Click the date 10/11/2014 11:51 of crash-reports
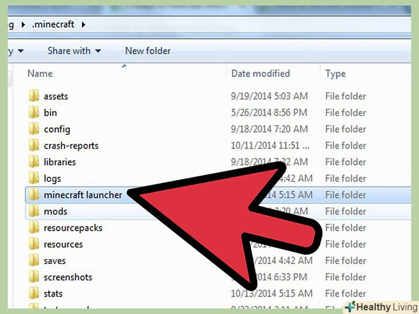Image resolution: width=419 pixels, height=314 pixels. [270, 146]
